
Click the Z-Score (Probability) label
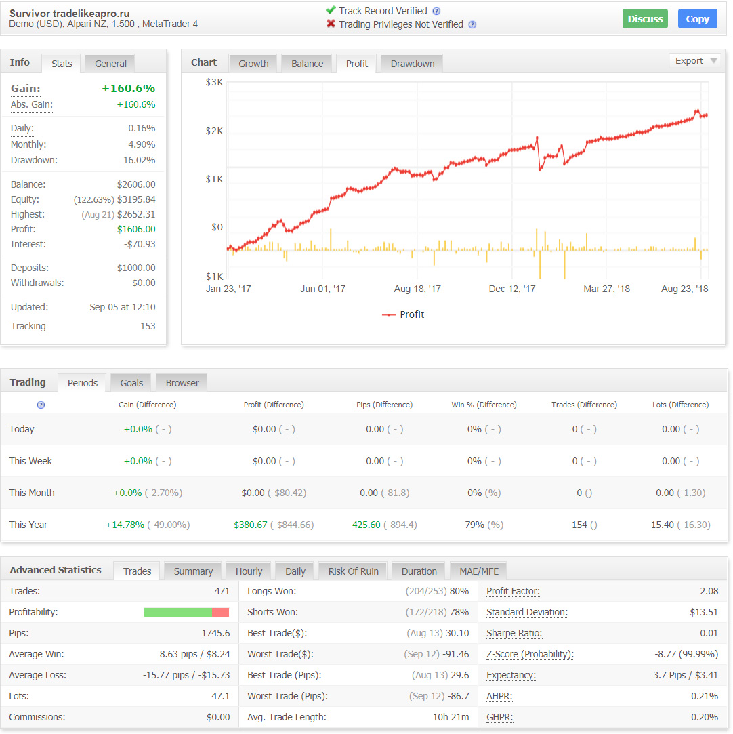pyautogui.click(x=530, y=655)
